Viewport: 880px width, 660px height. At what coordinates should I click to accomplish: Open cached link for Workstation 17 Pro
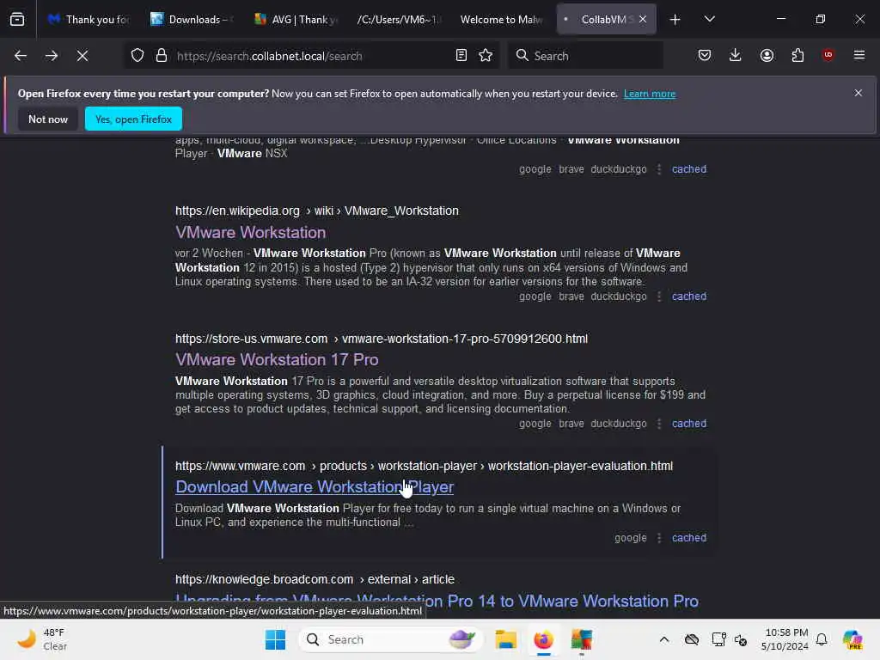pos(689,424)
